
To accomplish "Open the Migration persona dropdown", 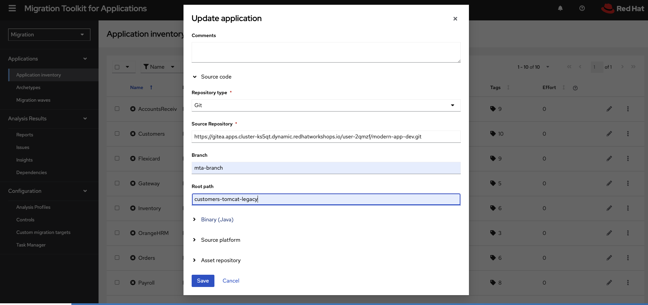I will (49, 35).
